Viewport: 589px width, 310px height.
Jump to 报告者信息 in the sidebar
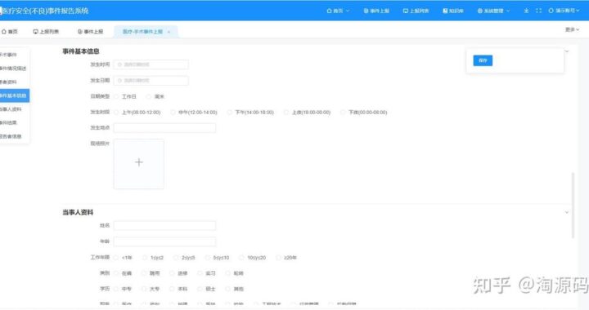pyautogui.click(x=11, y=136)
